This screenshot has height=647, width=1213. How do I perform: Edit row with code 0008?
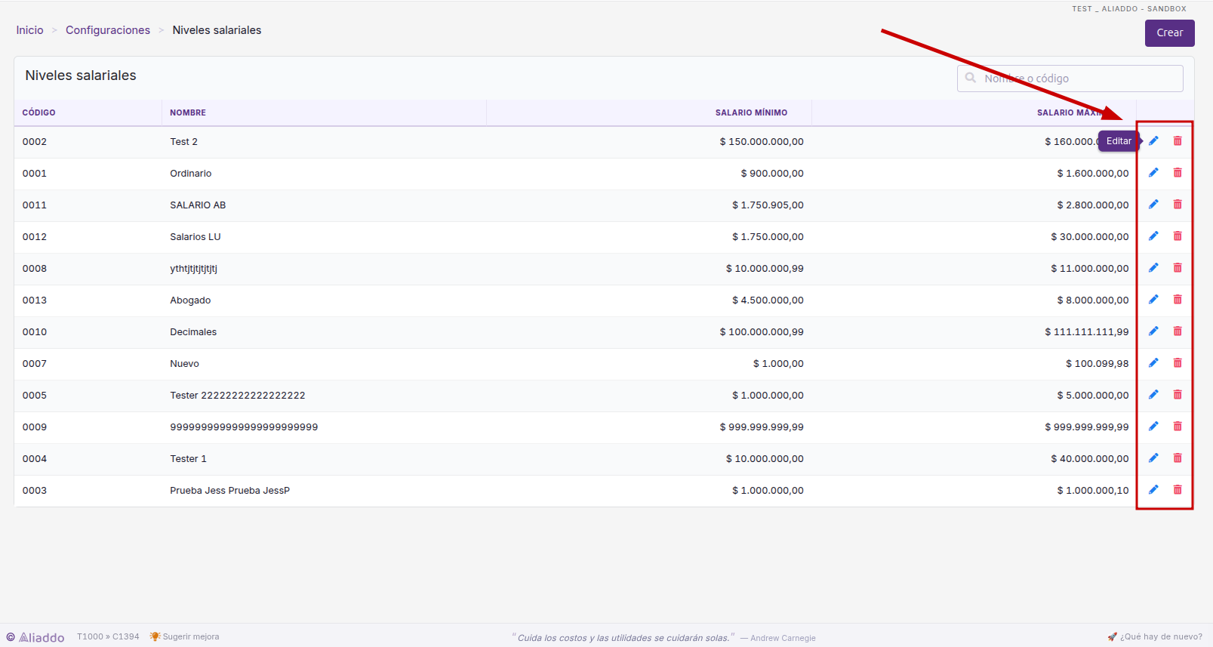(1153, 268)
